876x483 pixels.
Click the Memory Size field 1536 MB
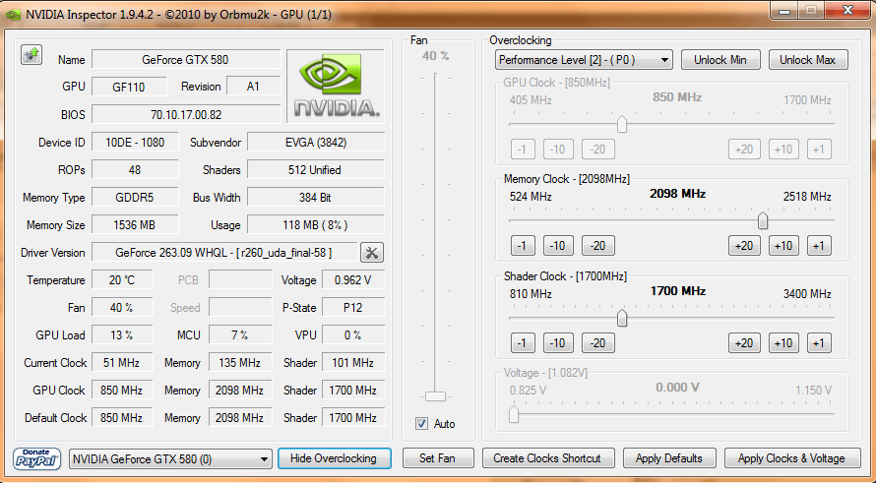(x=135, y=225)
